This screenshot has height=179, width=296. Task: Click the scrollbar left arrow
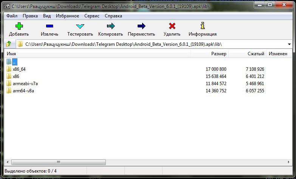(x=8, y=162)
